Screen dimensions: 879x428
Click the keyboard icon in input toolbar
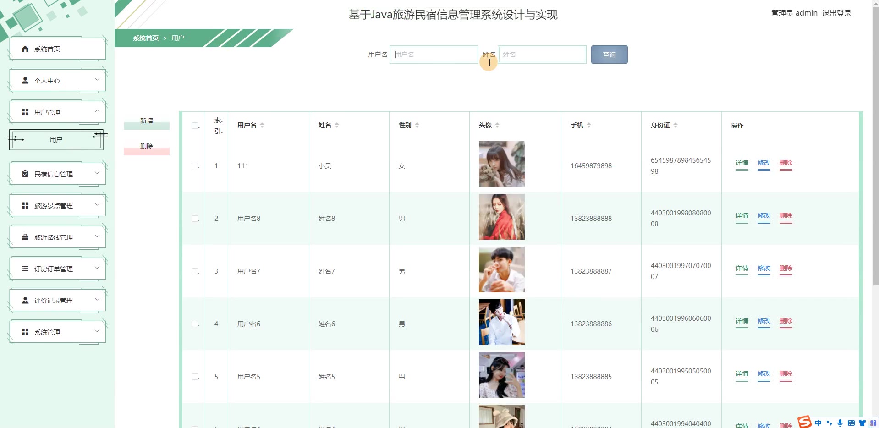pyautogui.click(x=851, y=423)
